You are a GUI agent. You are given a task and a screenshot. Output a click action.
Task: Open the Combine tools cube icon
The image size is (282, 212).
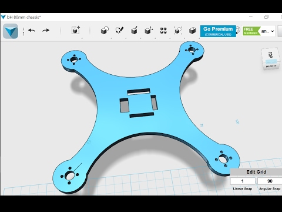point(193,31)
